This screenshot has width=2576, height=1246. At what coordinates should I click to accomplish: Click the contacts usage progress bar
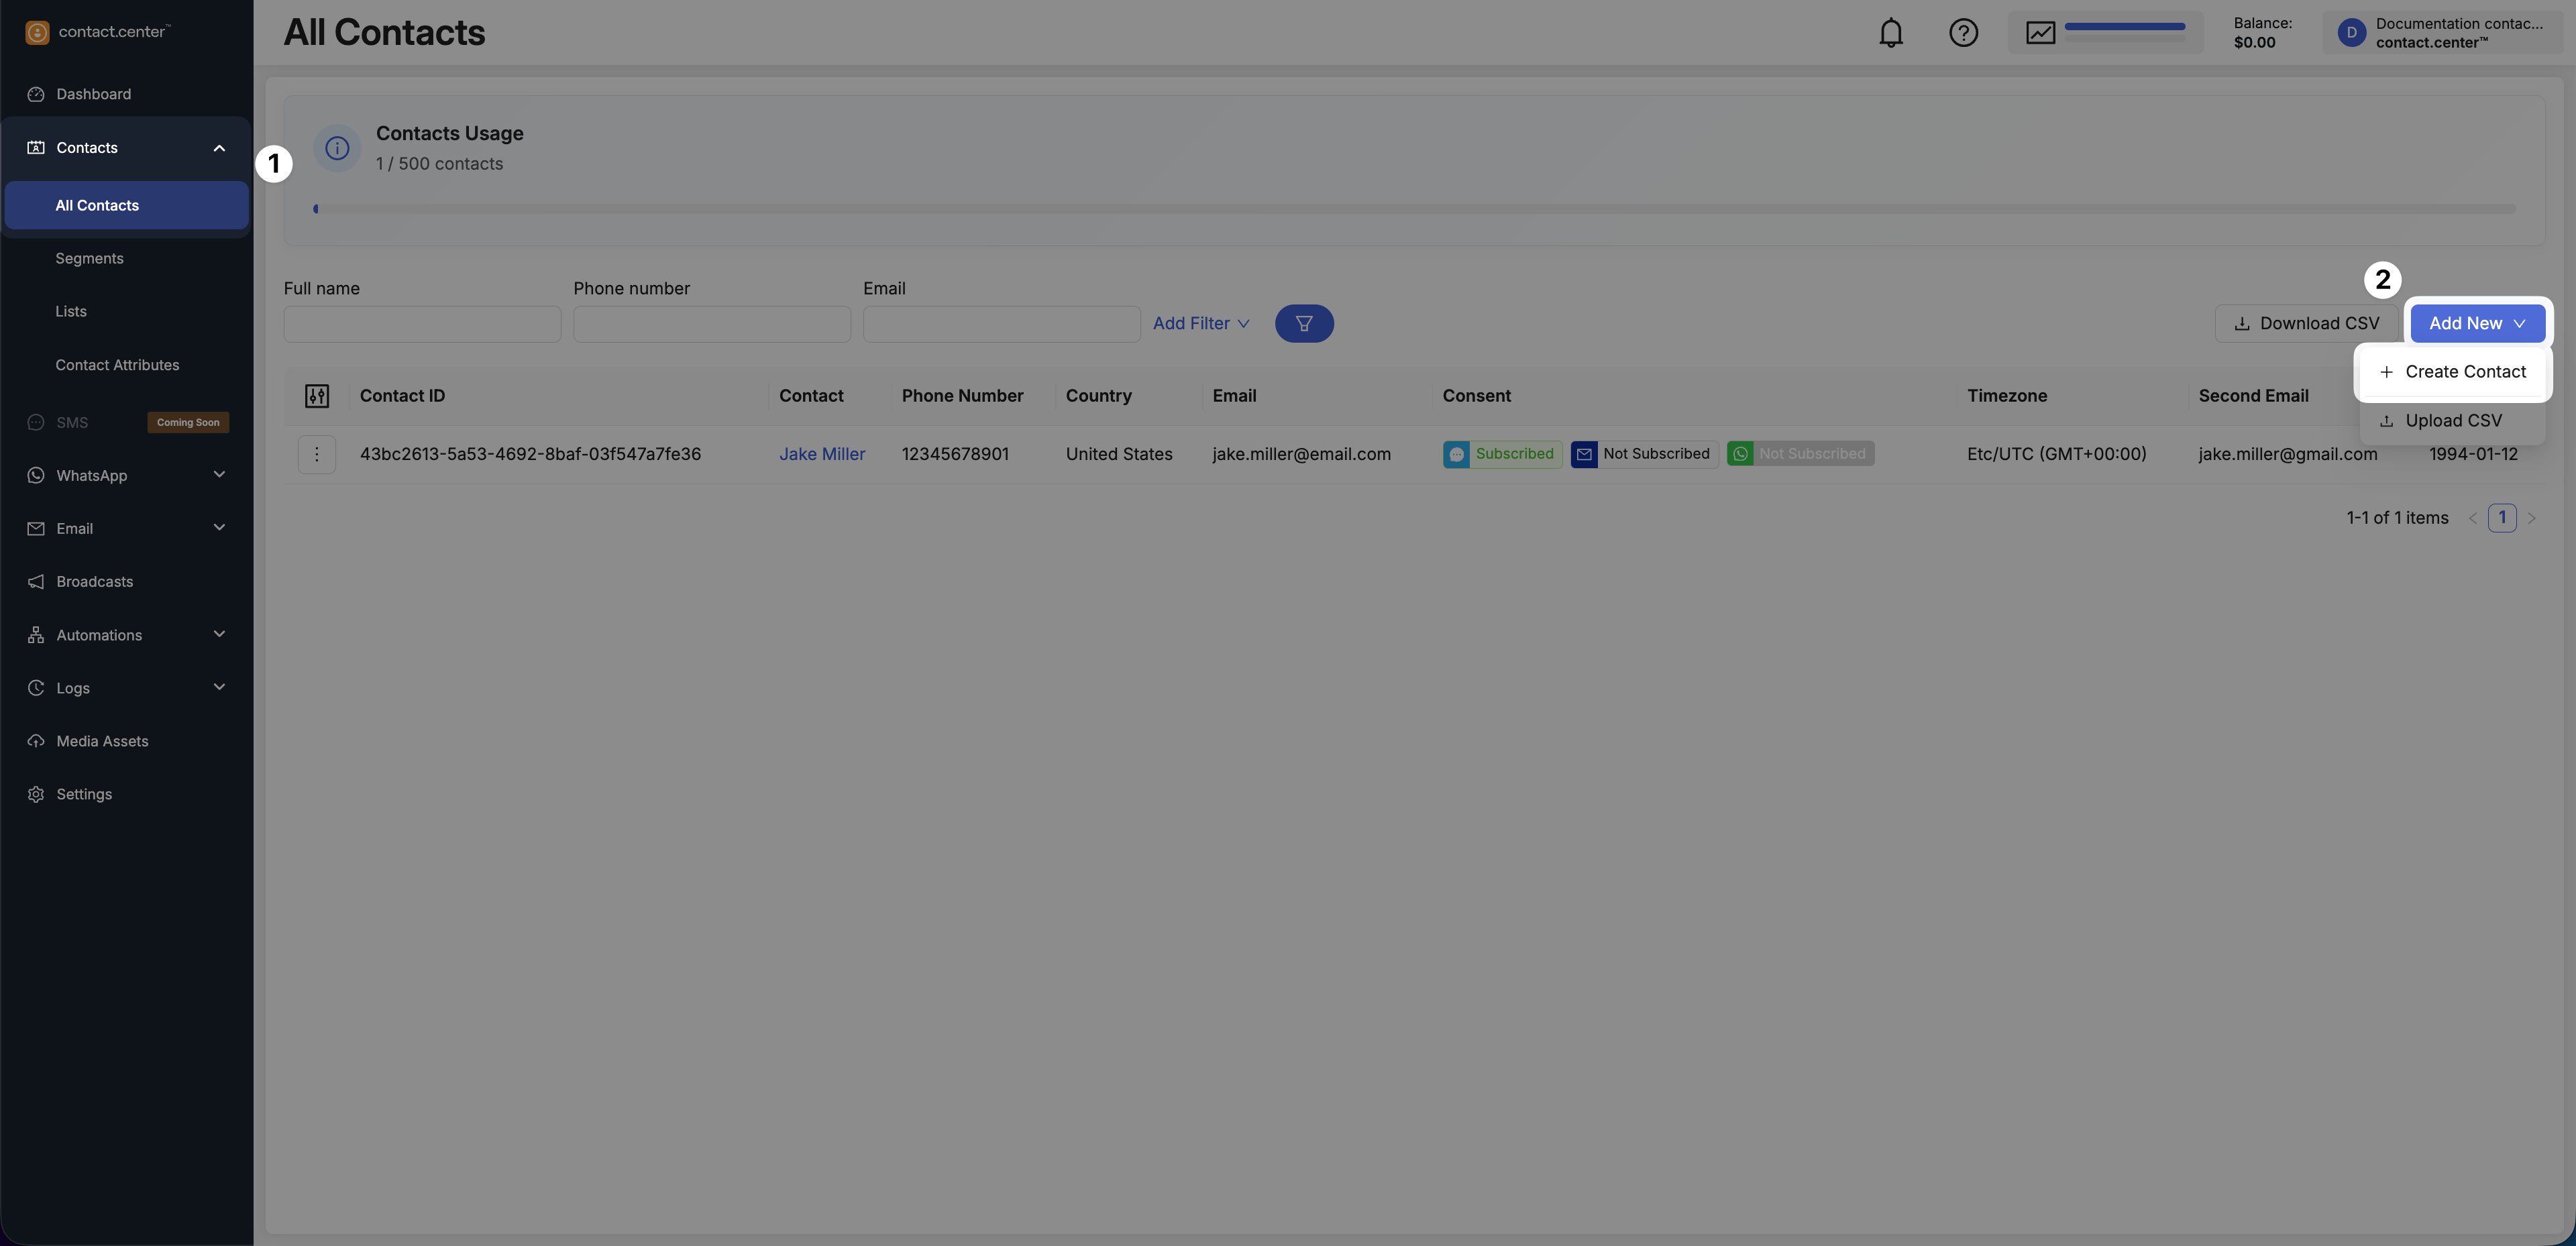1414,209
